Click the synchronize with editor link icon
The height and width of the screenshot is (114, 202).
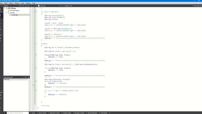point(23,6)
